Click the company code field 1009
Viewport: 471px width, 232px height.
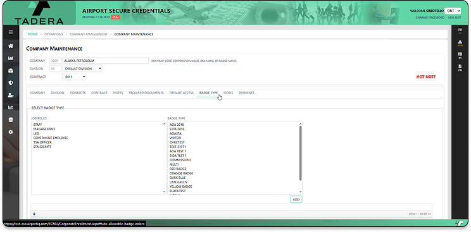coord(55,61)
